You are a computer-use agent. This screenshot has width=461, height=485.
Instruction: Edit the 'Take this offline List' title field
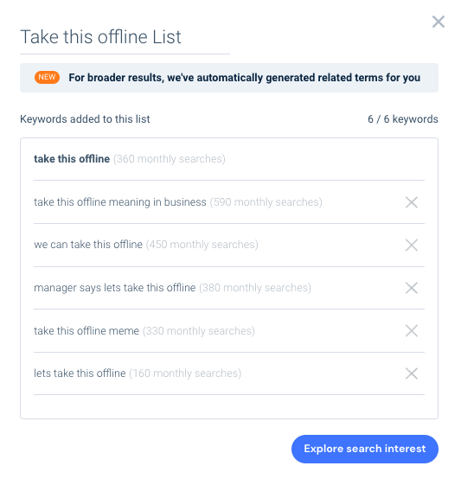(125, 37)
